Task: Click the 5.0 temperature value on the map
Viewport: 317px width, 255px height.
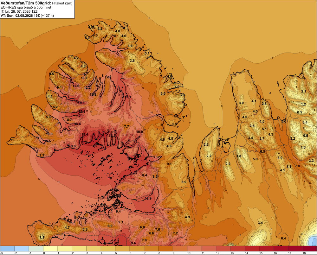Action: click(87, 38)
